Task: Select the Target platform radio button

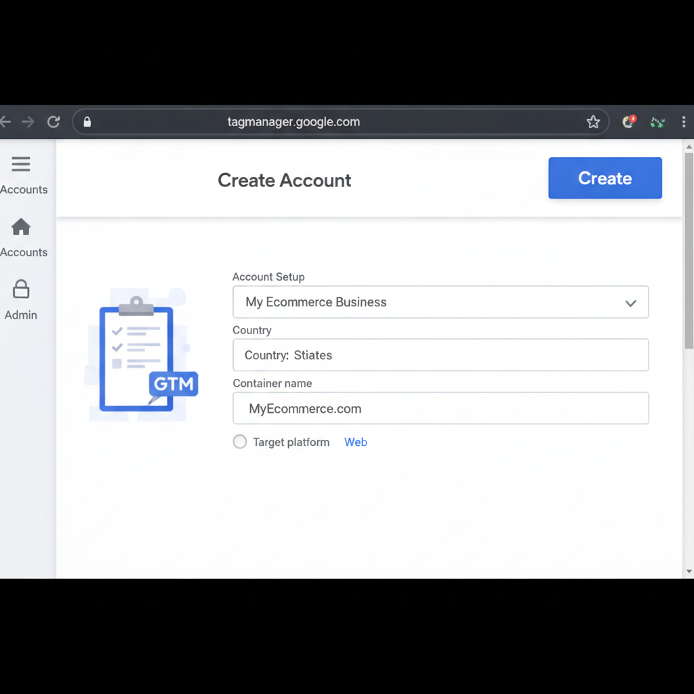Action: (239, 441)
